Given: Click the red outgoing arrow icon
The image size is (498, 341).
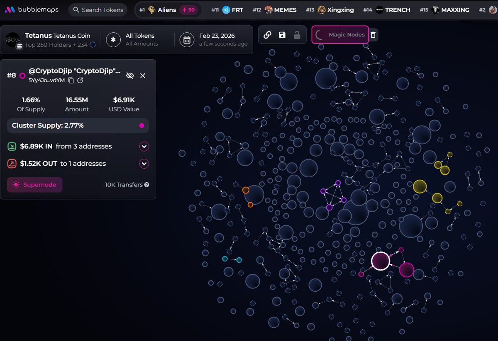Looking at the screenshot, I should [x=12, y=164].
